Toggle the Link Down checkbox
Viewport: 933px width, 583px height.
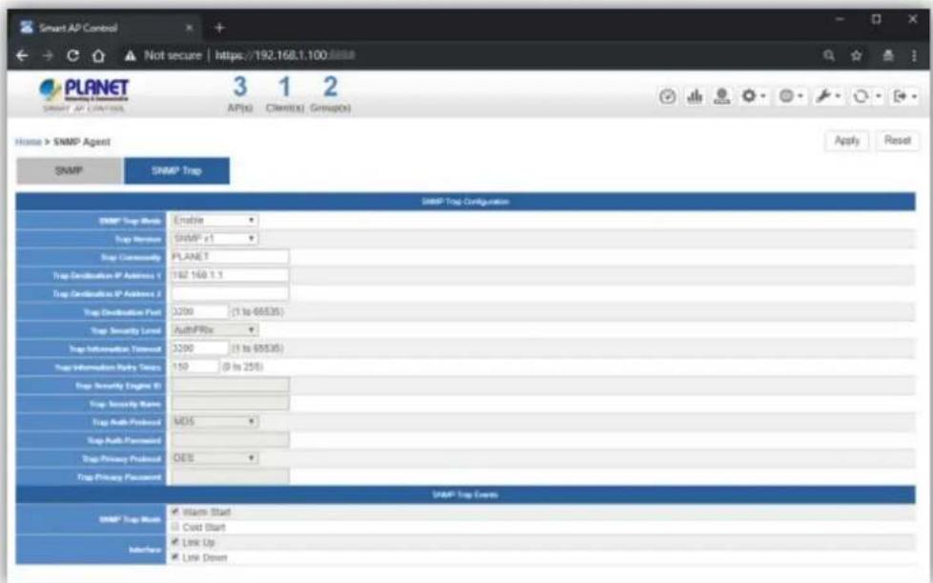(175, 557)
